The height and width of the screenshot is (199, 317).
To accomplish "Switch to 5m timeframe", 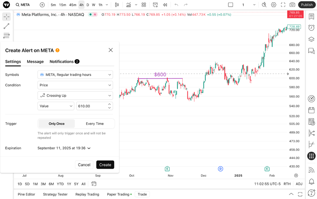I will click(x=53, y=5).
